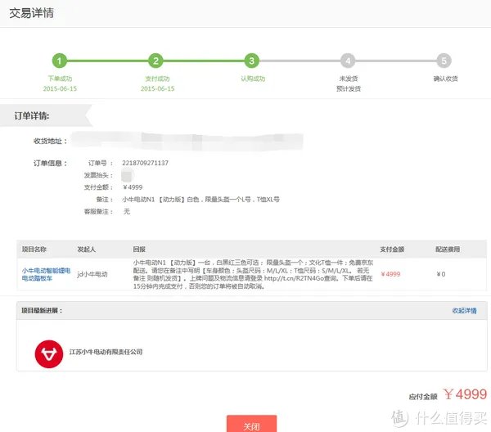Click the 支付金额 column header
The height and width of the screenshot is (432, 491).
[392, 250]
